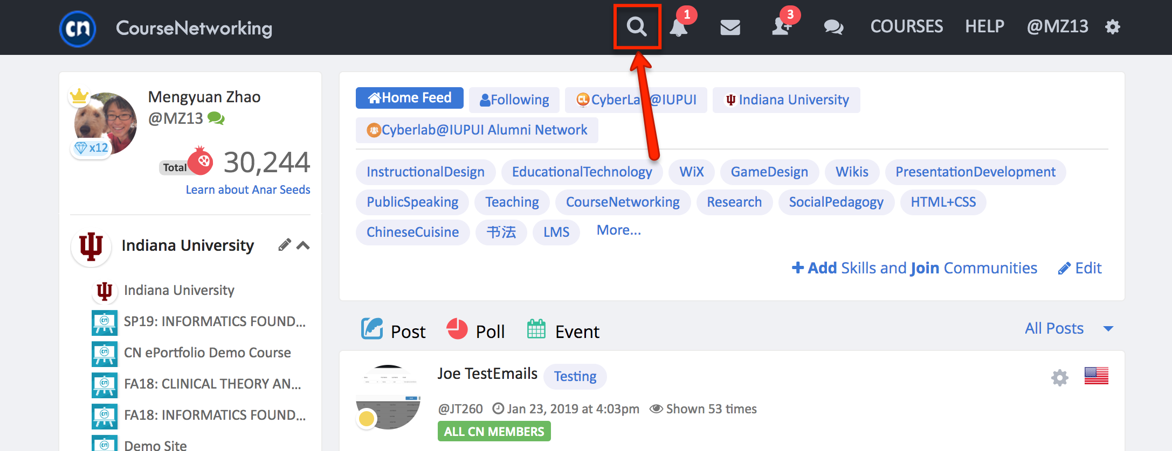This screenshot has width=1172, height=451.
Task: Create a new Poll
Action: (x=475, y=330)
